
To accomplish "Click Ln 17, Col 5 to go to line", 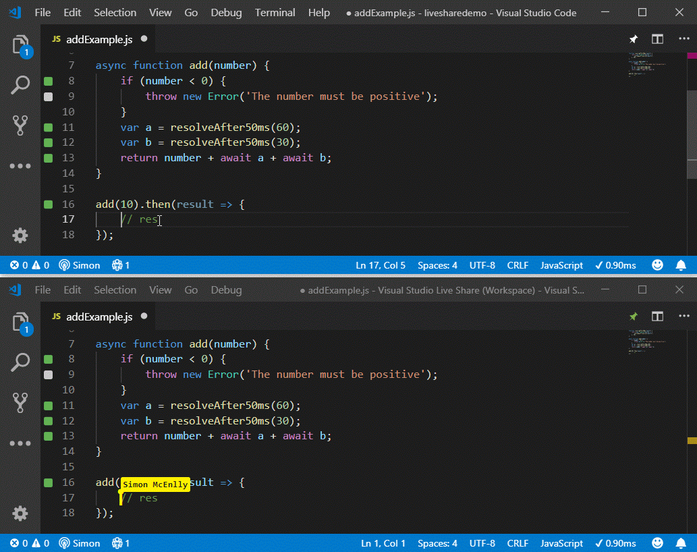I will coord(381,265).
